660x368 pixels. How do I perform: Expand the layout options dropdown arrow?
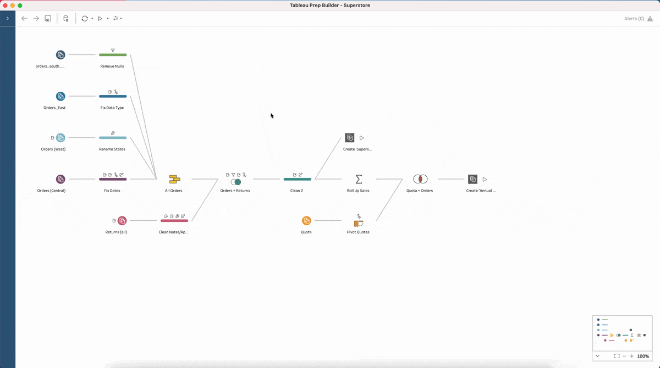(121, 19)
